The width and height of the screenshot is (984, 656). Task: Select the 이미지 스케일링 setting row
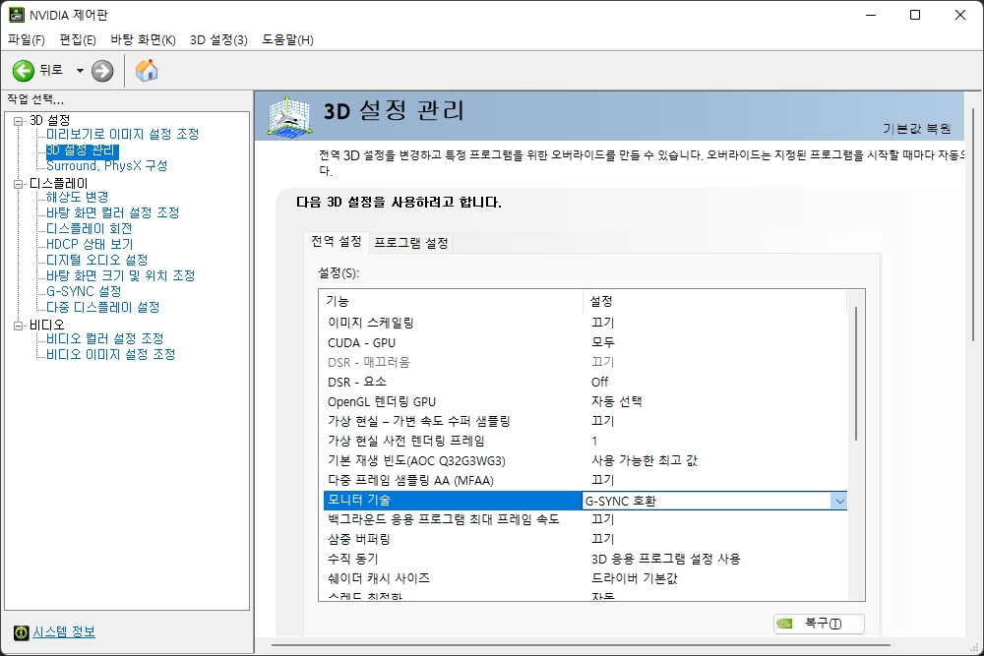[584, 323]
